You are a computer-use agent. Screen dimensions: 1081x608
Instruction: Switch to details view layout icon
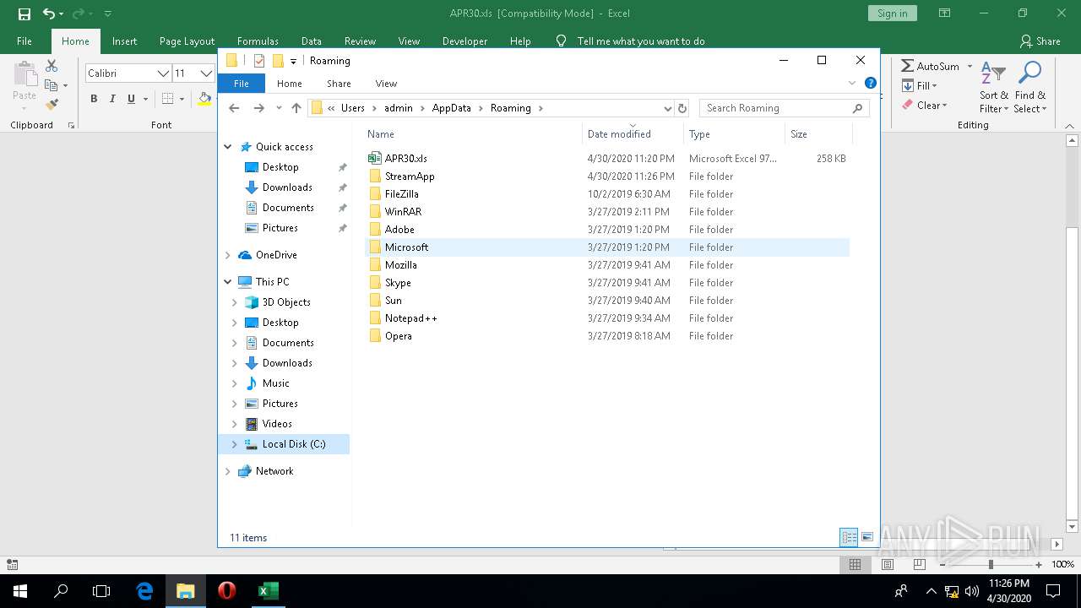[849, 537]
